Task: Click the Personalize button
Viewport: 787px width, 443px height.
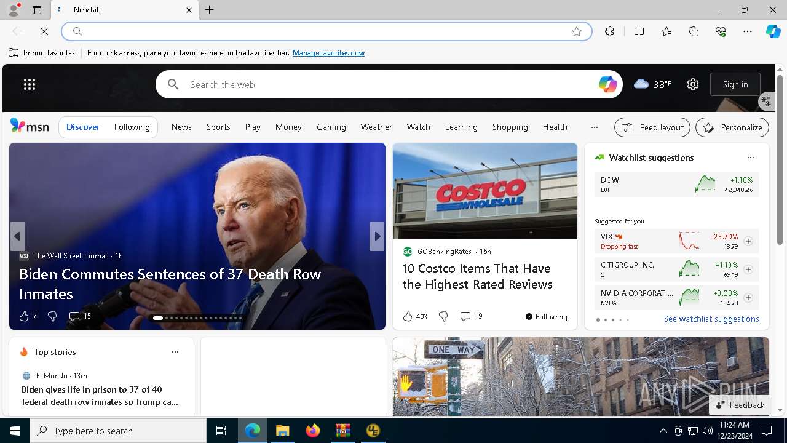Action: [x=732, y=127]
